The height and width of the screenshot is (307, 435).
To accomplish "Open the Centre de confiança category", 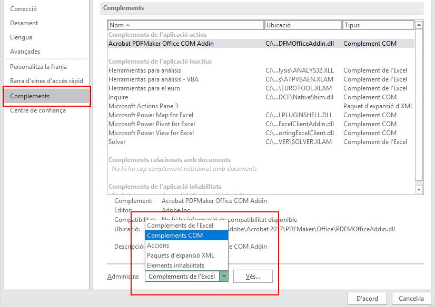I will pyautogui.click(x=38, y=110).
